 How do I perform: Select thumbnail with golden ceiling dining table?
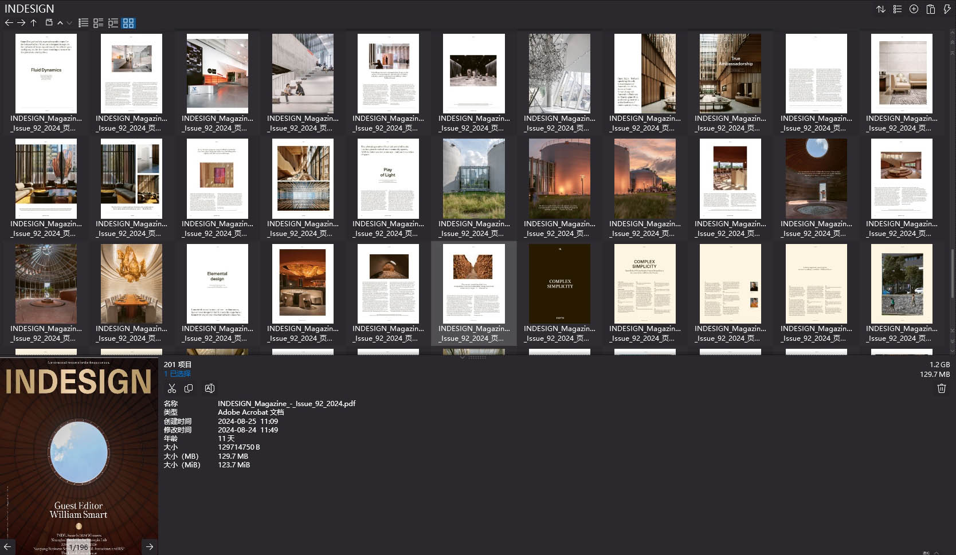tap(131, 284)
